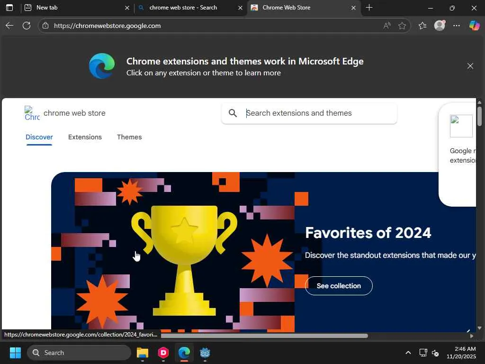Open the Discover tab
Image resolution: width=485 pixels, height=364 pixels.
39,137
